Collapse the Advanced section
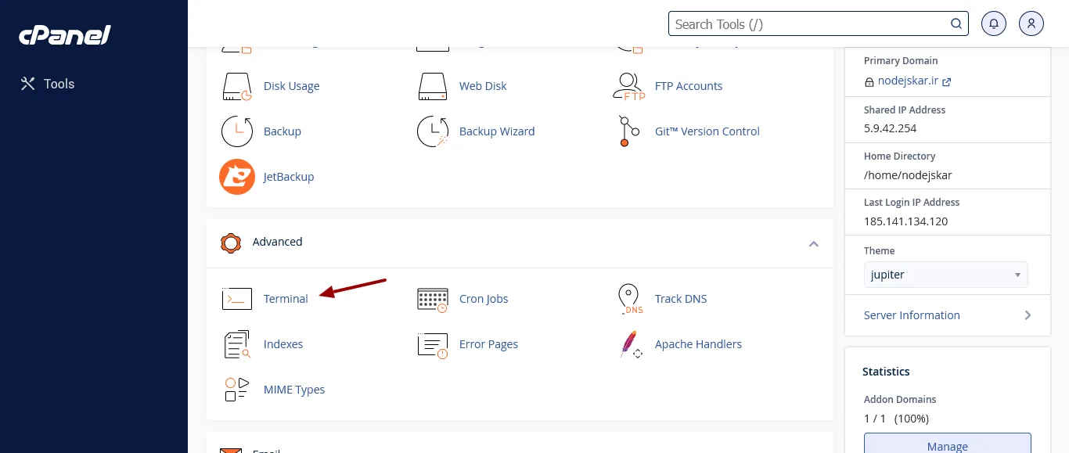The image size is (1069, 453). point(813,243)
